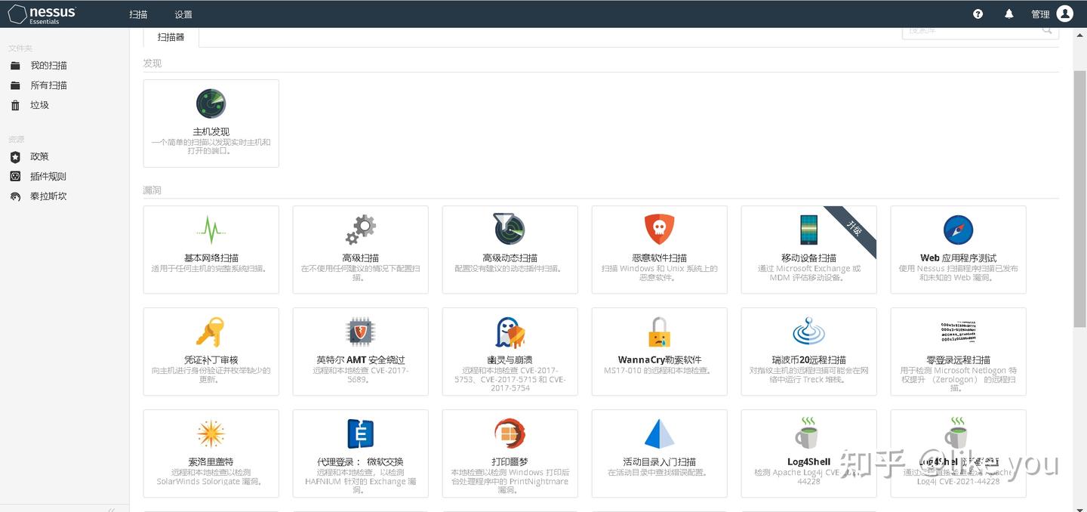The image size is (1087, 512).
Task: Click the 高级动态扫描 funnel radar icon
Action: (x=510, y=230)
